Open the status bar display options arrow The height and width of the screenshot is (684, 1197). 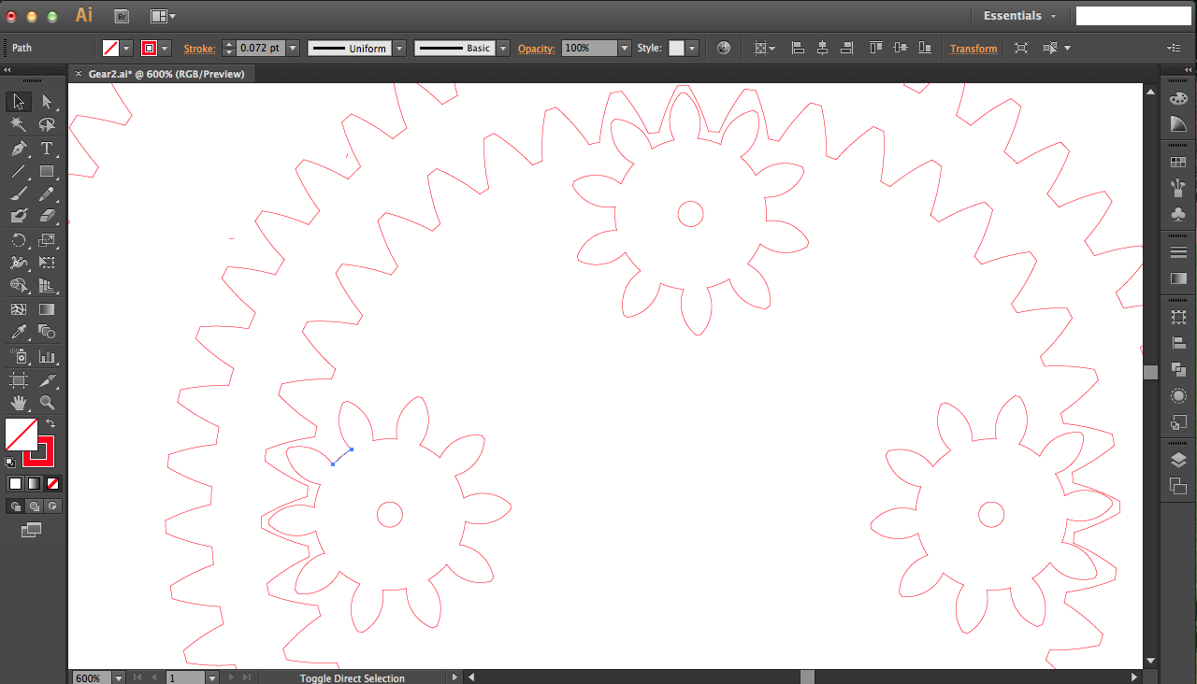point(455,677)
